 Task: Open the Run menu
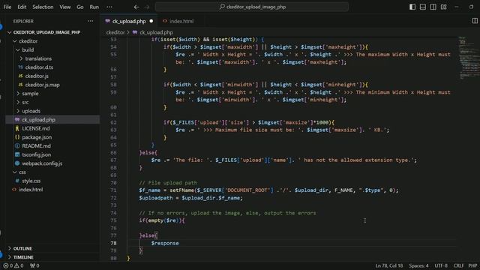[94, 7]
